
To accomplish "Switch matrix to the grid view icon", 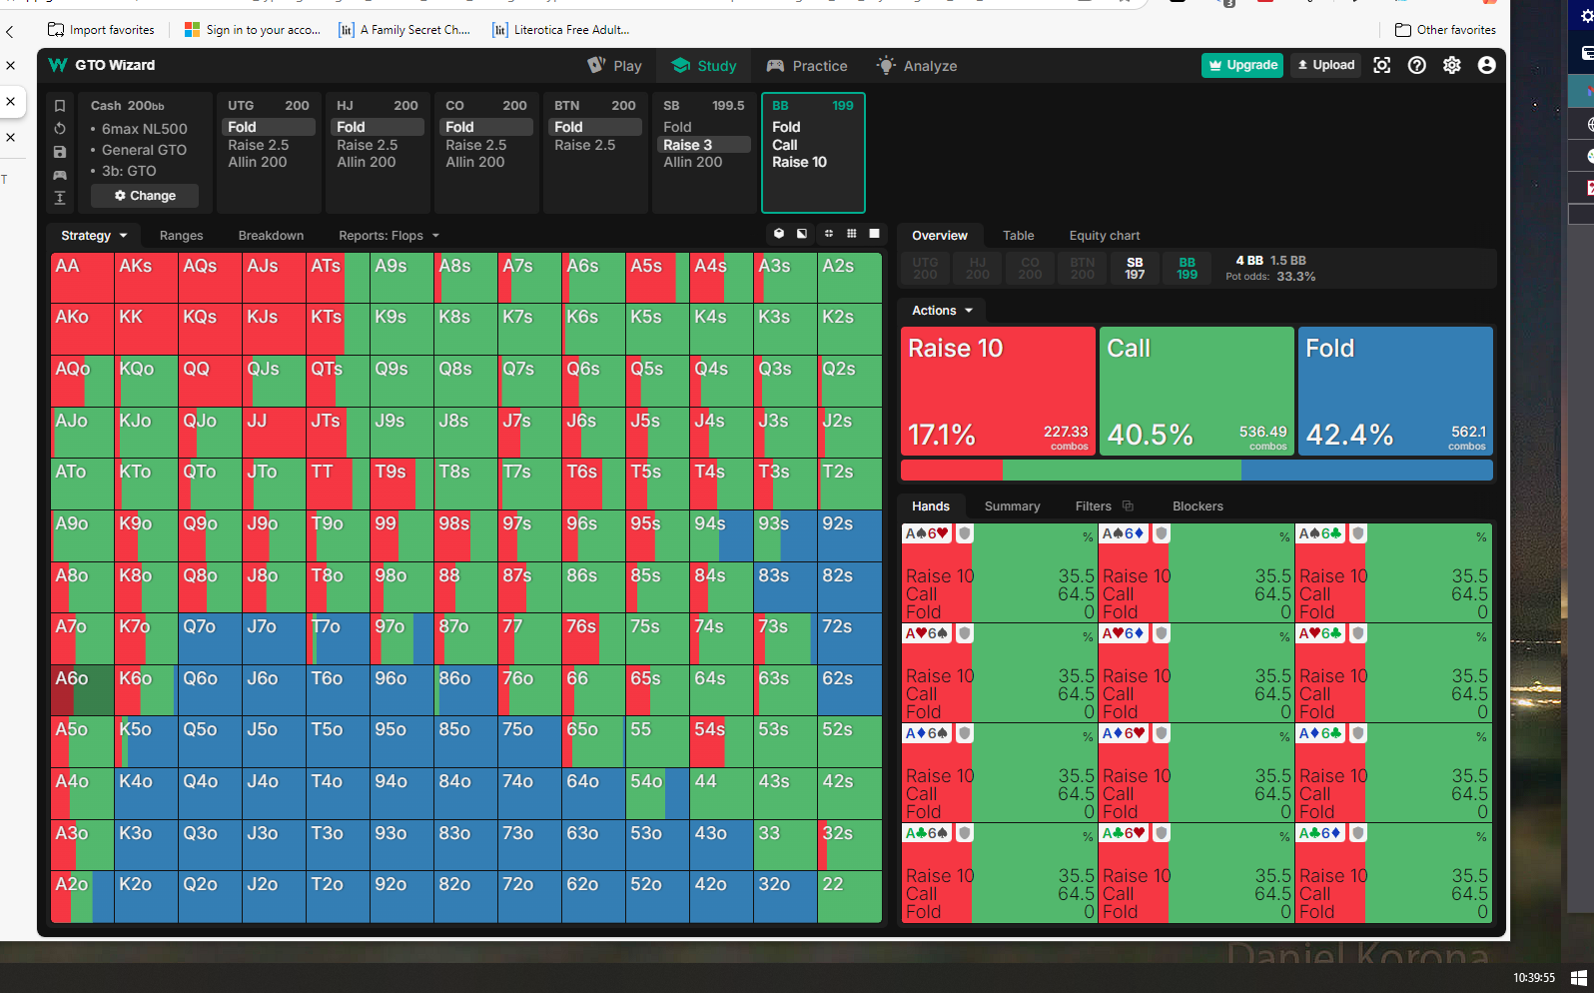I will click(852, 234).
